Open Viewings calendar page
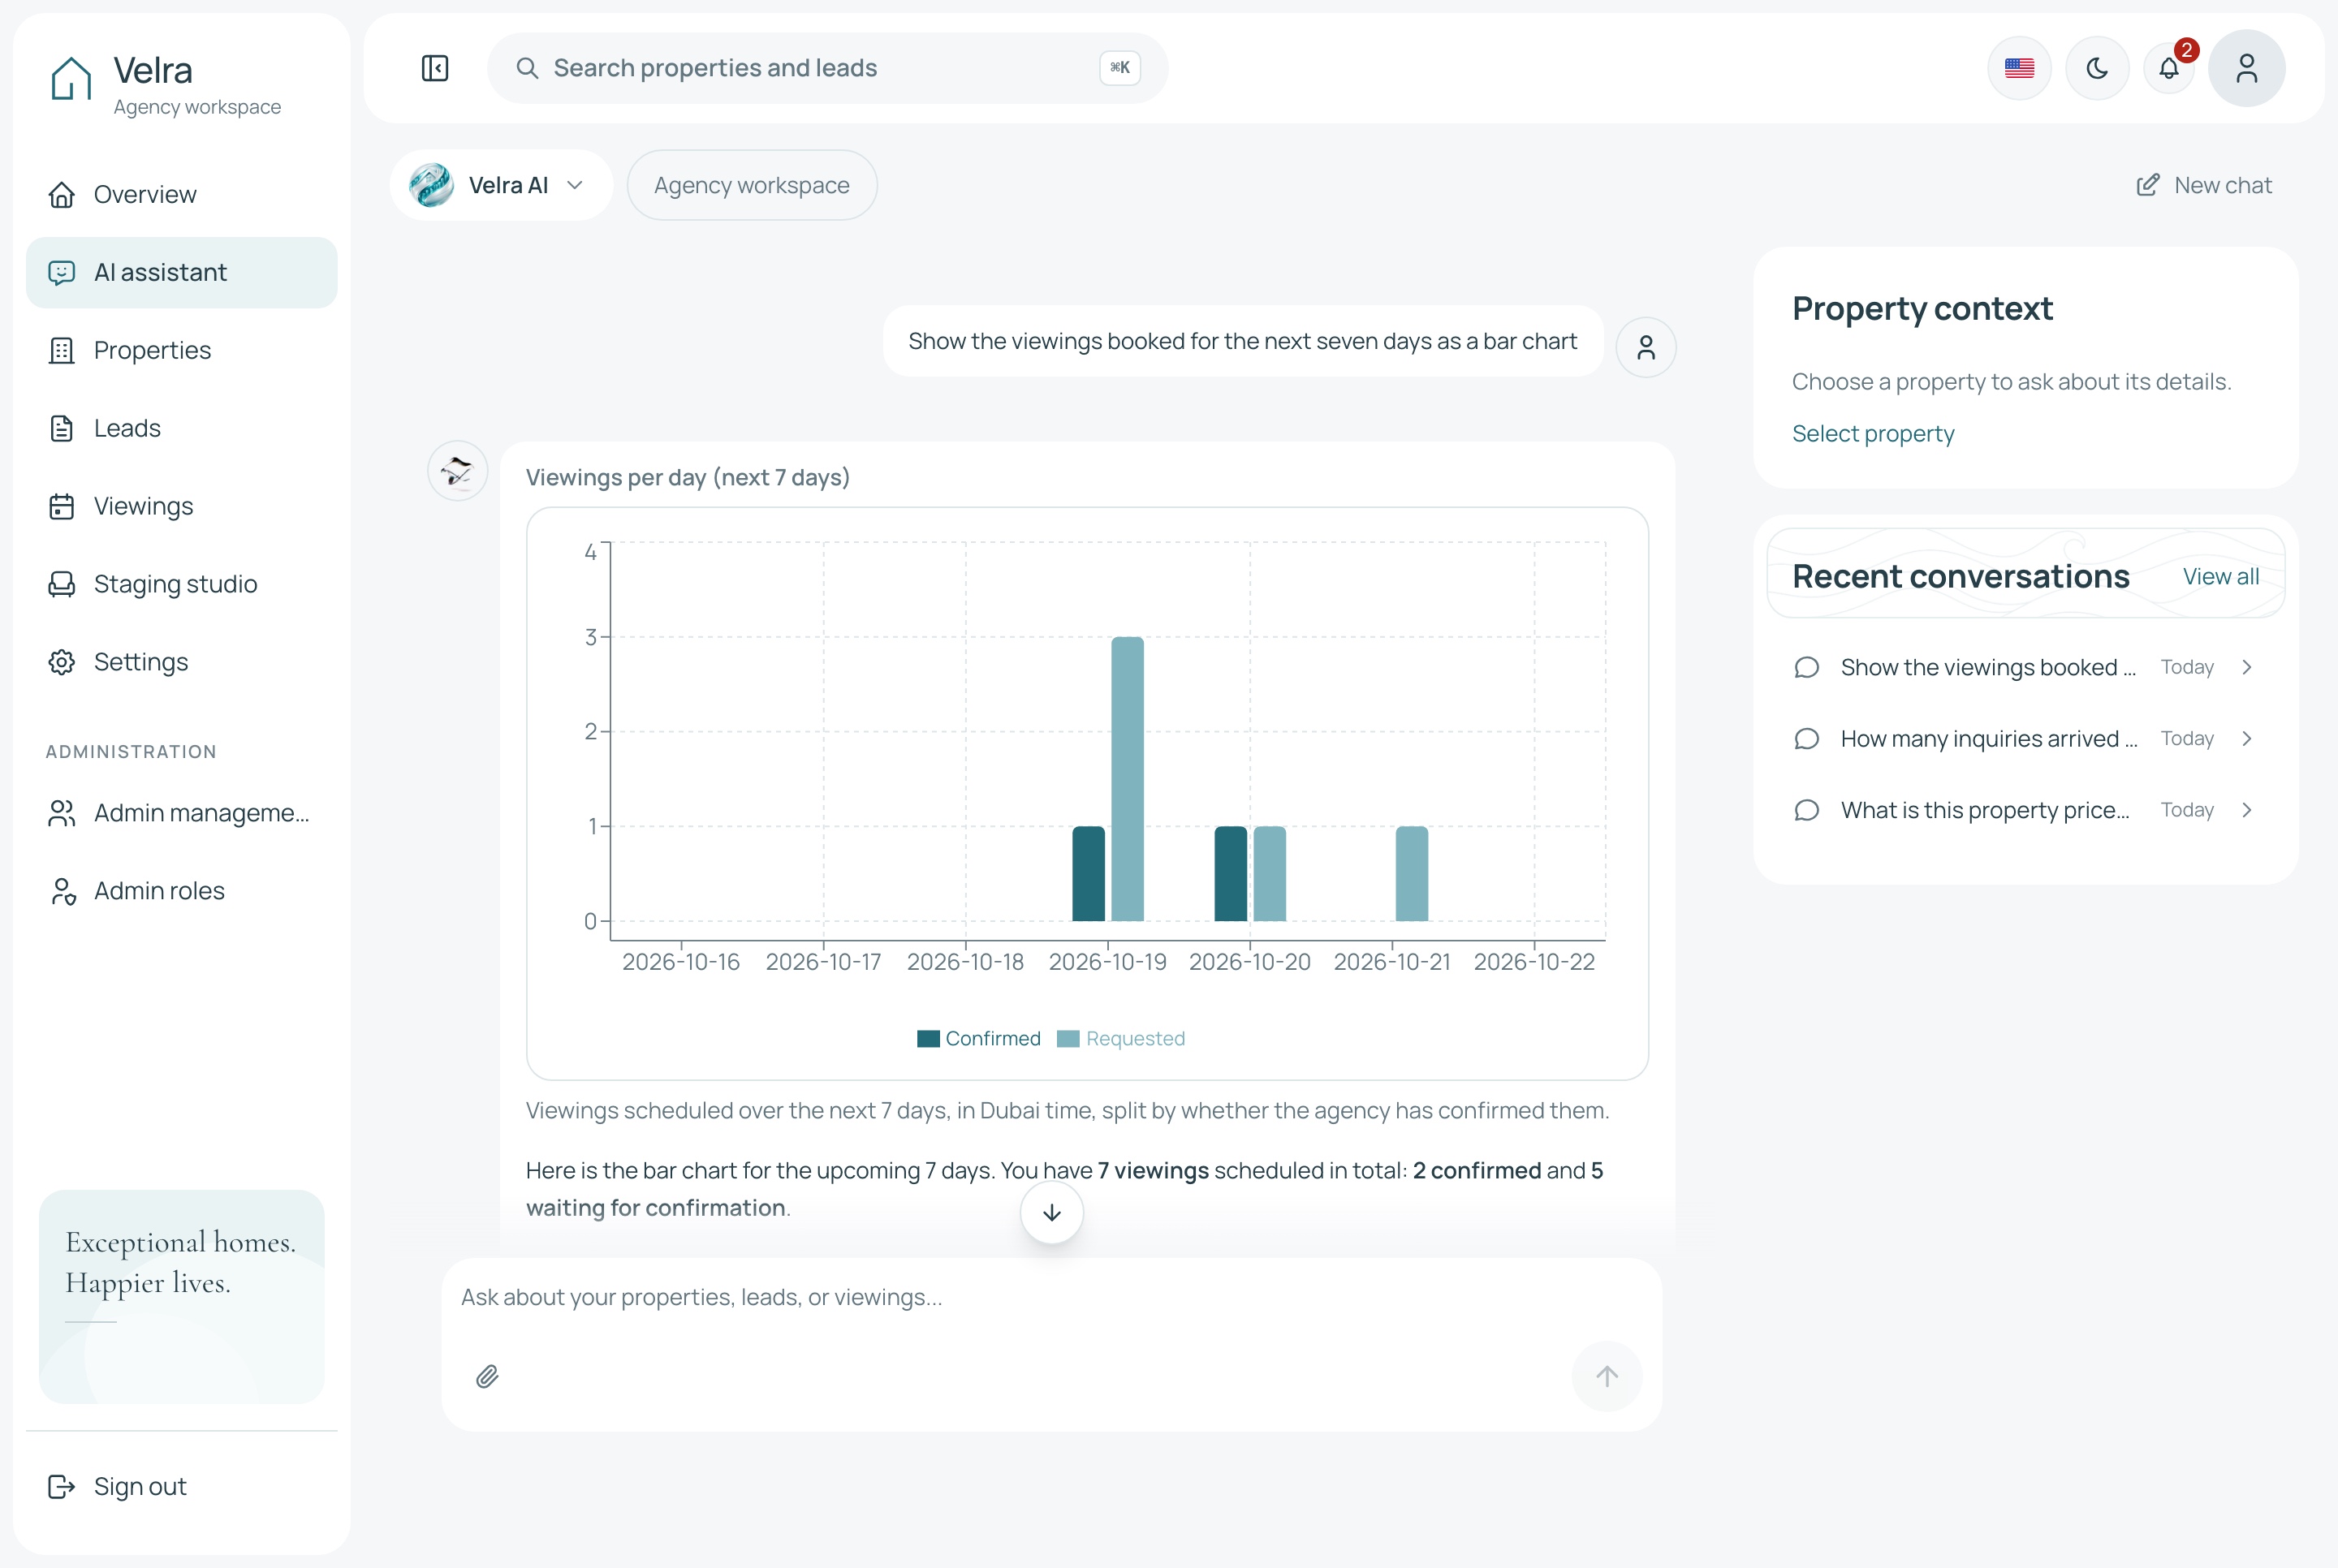Screen dimensions: 2338x1568 pos(181,506)
